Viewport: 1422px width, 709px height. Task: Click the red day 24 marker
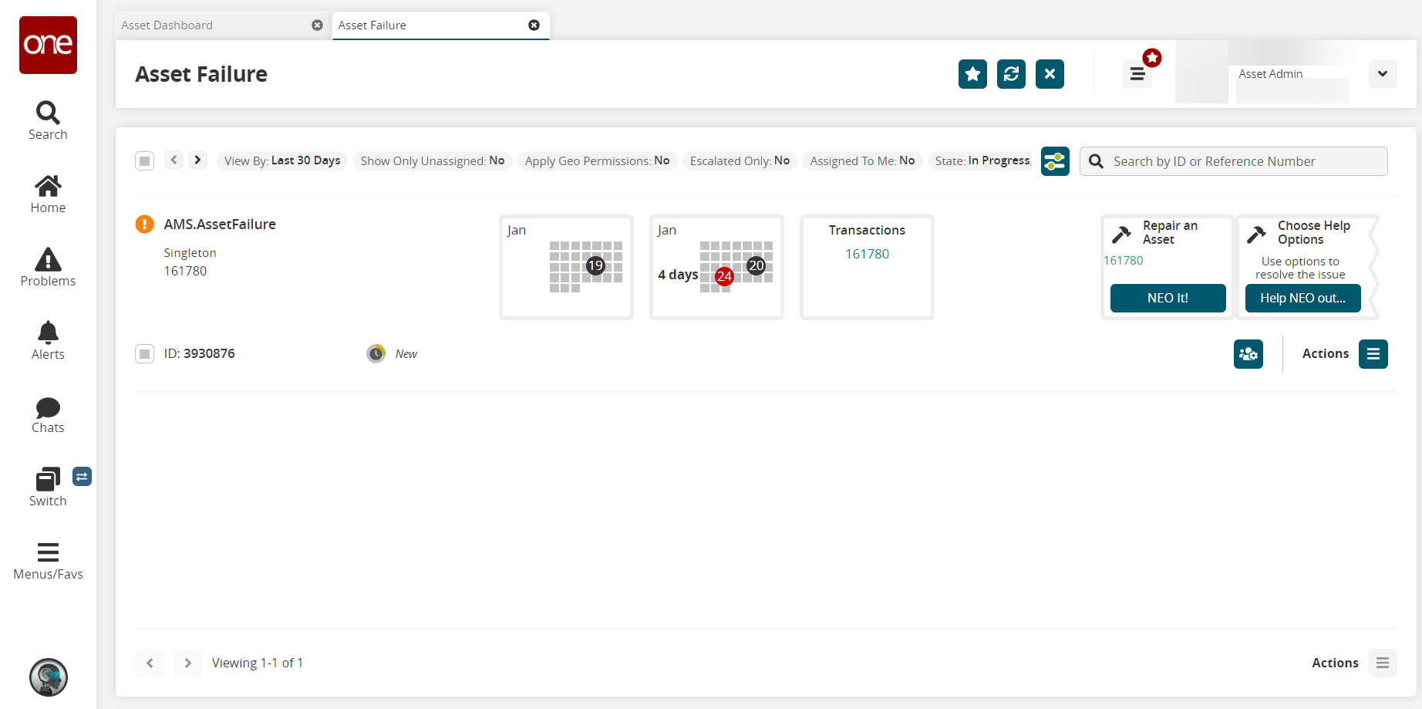[x=724, y=276]
